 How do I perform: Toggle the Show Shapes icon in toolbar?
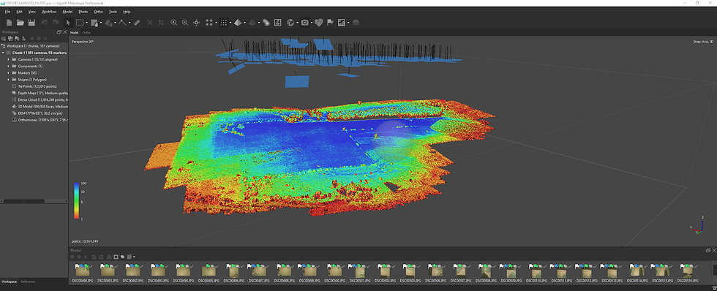click(x=319, y=23)
